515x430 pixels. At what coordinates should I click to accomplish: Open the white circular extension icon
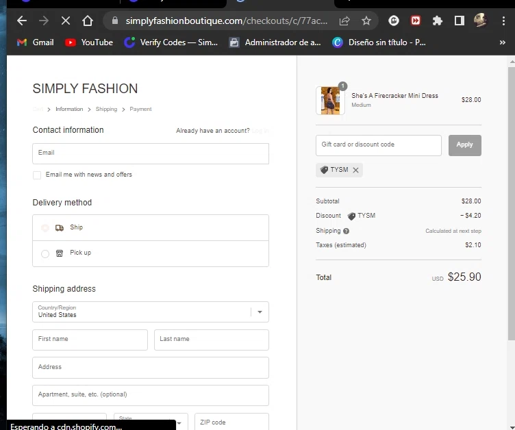point(394,21)
